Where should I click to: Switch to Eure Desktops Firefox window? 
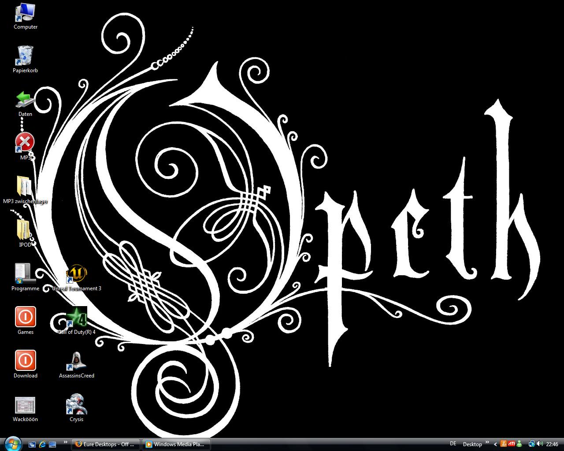pyautogui.click(x=106, y=444)
